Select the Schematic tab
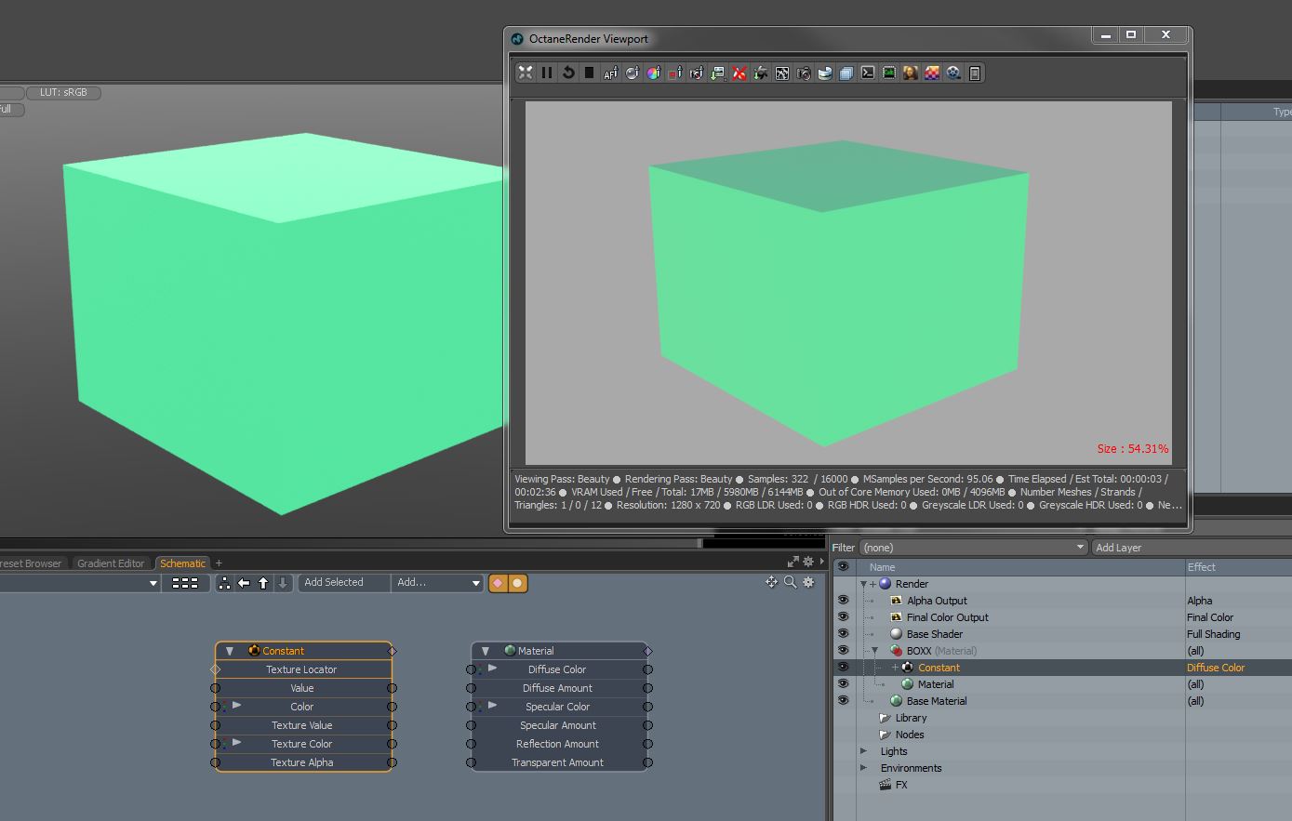This screenshot has width=1292, height=821. coord(182,563)
